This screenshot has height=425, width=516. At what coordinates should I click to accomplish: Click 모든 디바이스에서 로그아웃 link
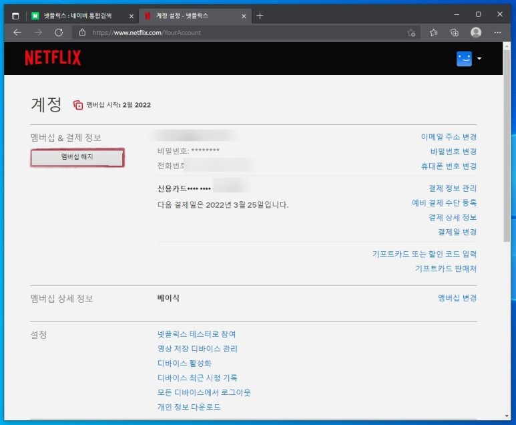pos(204,393)
